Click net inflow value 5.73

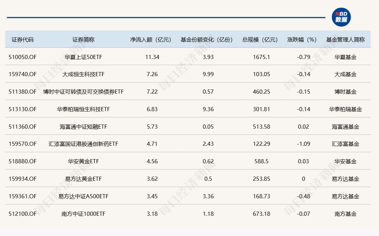coord(152,127)
